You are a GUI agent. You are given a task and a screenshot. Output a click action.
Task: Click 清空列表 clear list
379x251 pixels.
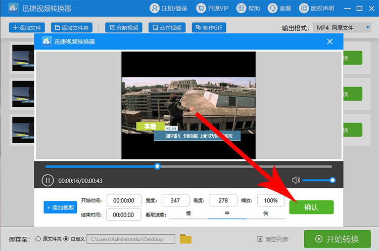point(272,239)
